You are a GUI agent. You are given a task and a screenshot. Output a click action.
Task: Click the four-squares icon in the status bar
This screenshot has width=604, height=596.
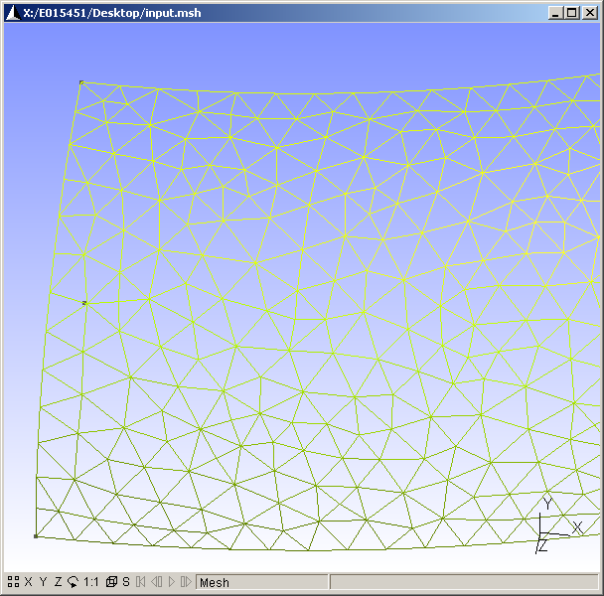[x=13, y=582]
